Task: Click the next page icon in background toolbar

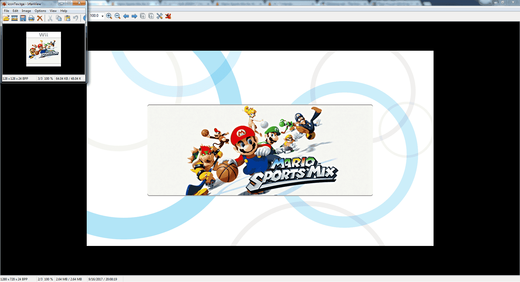Action: [x=151, y=16]
